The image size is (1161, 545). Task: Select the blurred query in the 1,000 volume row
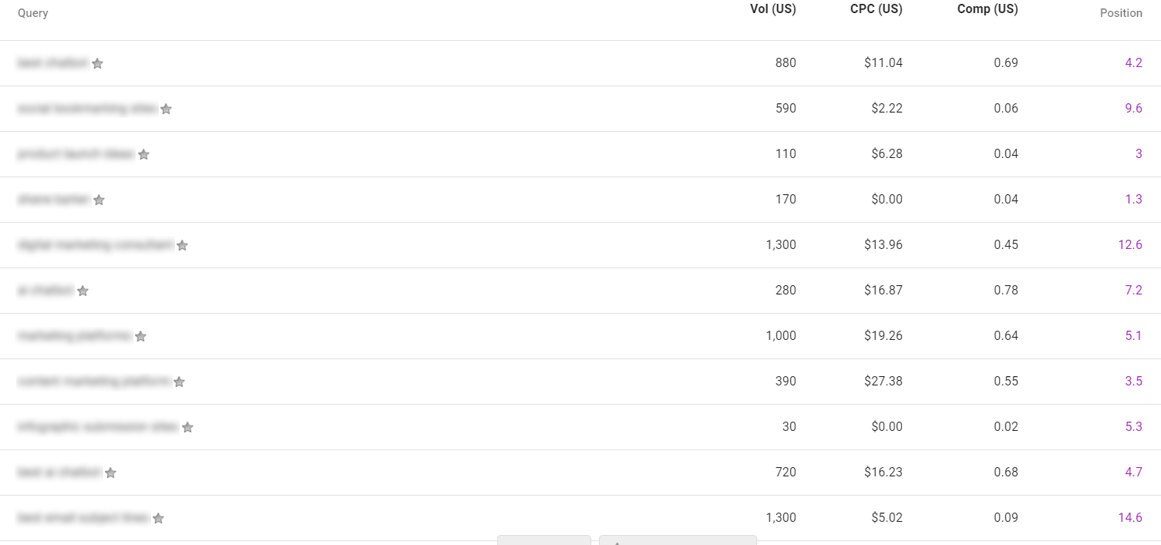coord(75,335)
